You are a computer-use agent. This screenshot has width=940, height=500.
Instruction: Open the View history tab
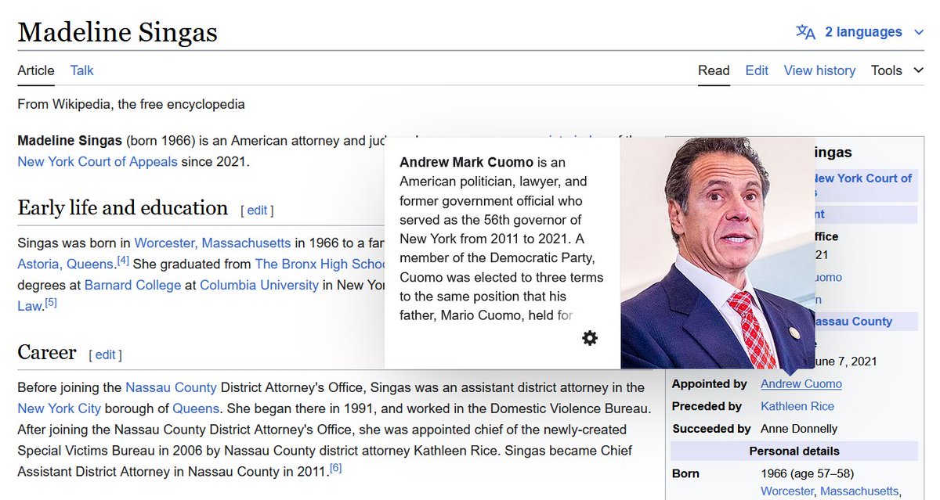[x=819, y=70]
